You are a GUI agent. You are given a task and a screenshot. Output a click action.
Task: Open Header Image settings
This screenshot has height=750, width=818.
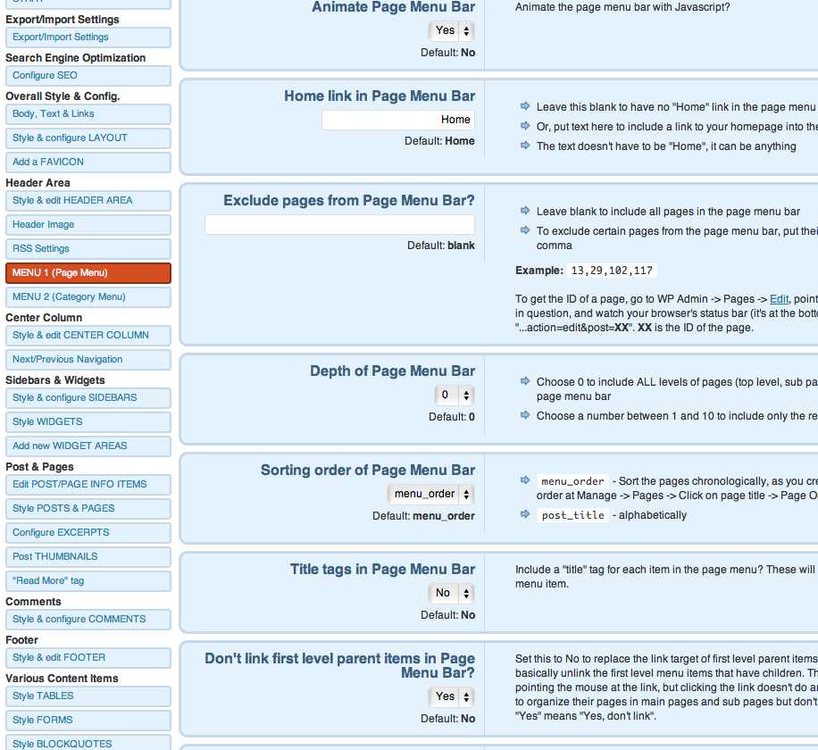point(88,225)
